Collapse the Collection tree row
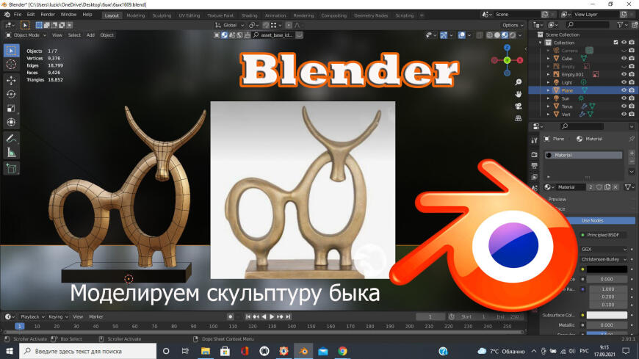 pos(541,43)
